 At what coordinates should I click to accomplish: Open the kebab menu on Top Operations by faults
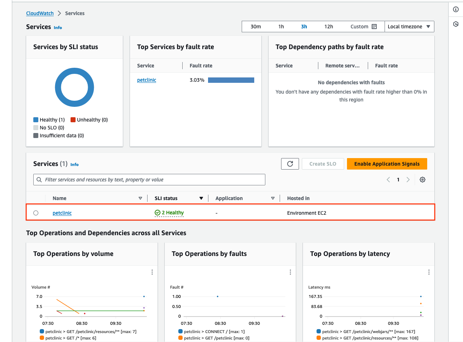pyautogui.click(x=290, y=272)
